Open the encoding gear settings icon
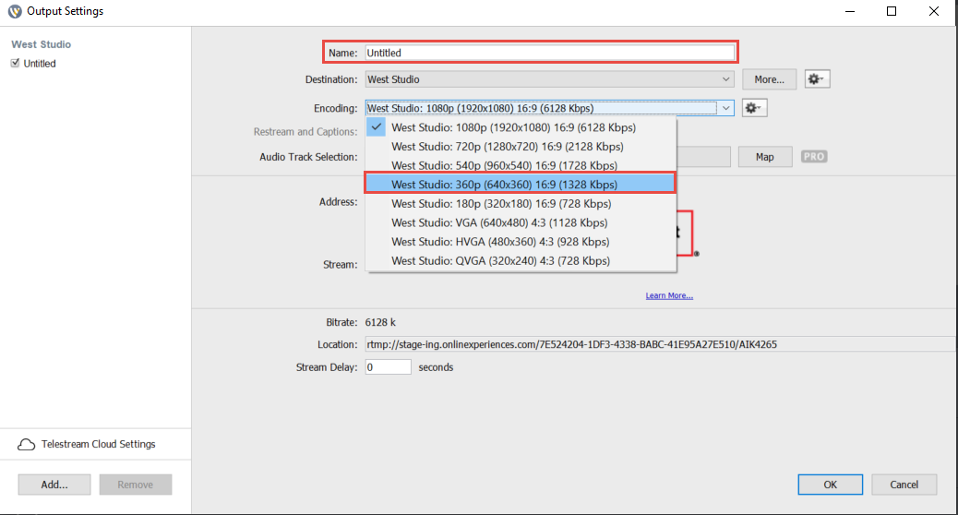This screenshot has height=515, width=958. [754, 108]
